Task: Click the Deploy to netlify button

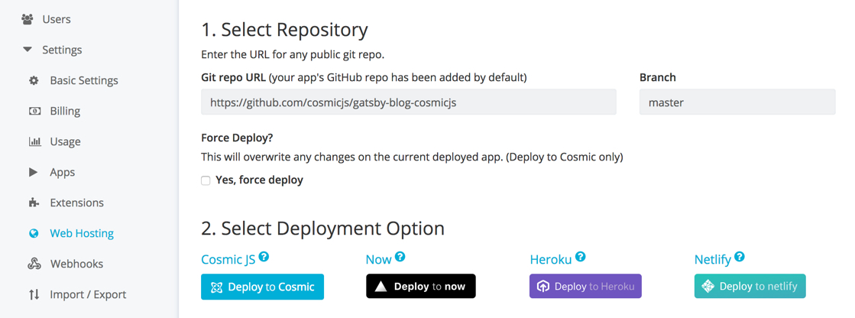Action: [x=750, y=287]
